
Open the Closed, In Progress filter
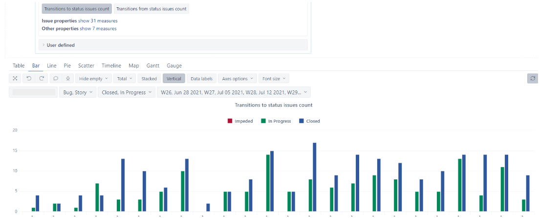pyautogui.click(x=126, y=92)
